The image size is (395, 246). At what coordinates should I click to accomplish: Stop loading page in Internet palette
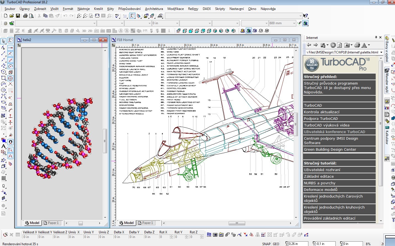[333, 45]
